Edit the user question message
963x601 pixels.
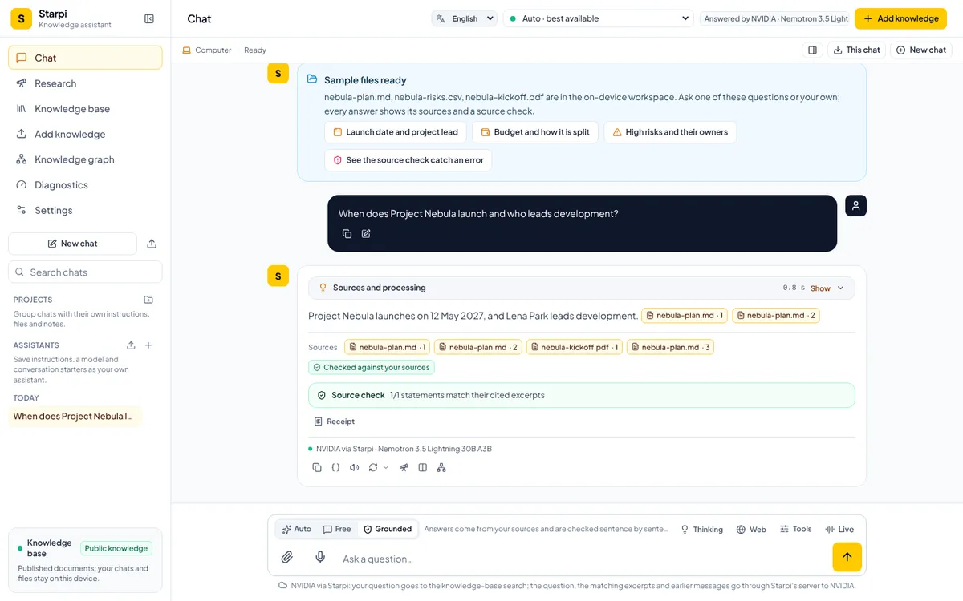pyautogui.click(x=366, y=234)
